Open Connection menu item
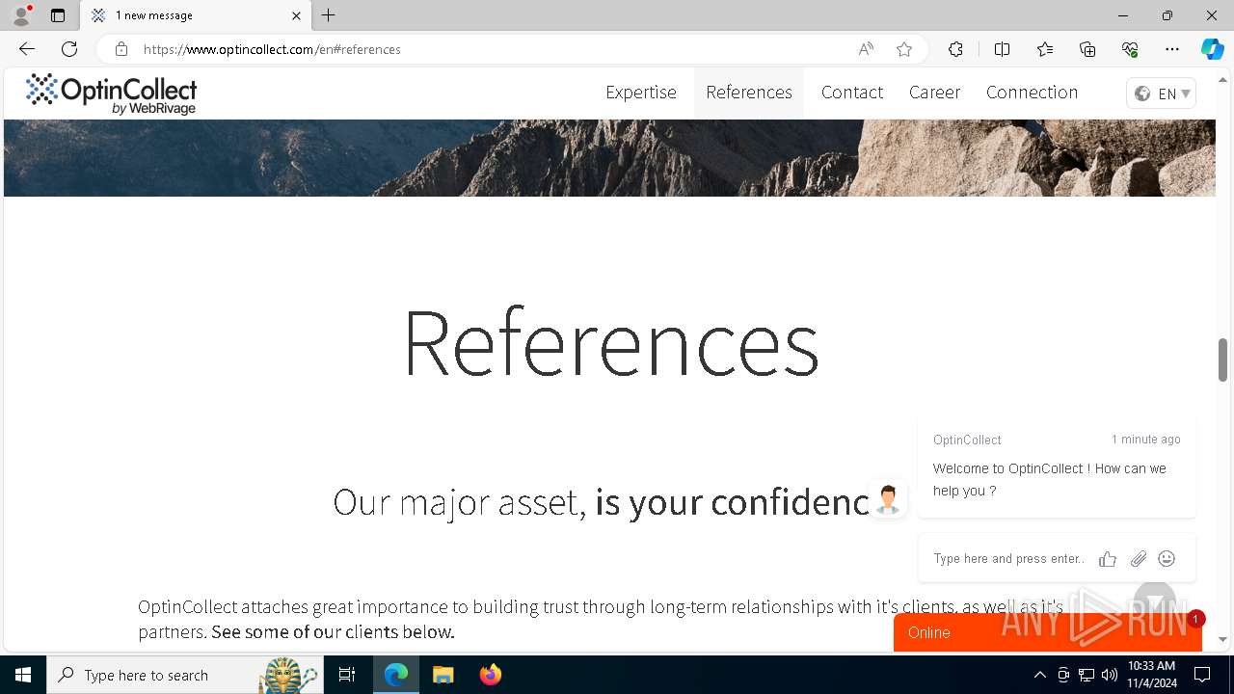The height and width of the screenshot is (694, 1234). pos(1032,93)
